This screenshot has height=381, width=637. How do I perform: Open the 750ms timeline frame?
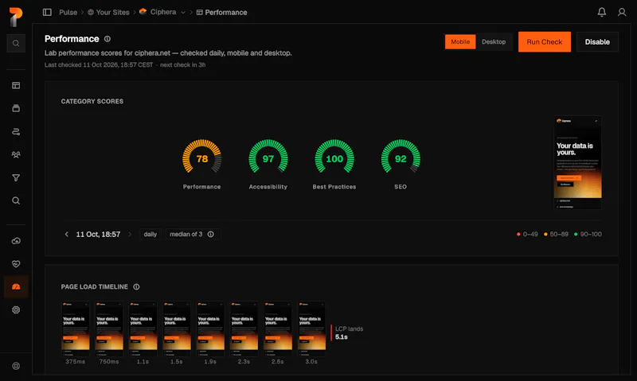[109, 329]
